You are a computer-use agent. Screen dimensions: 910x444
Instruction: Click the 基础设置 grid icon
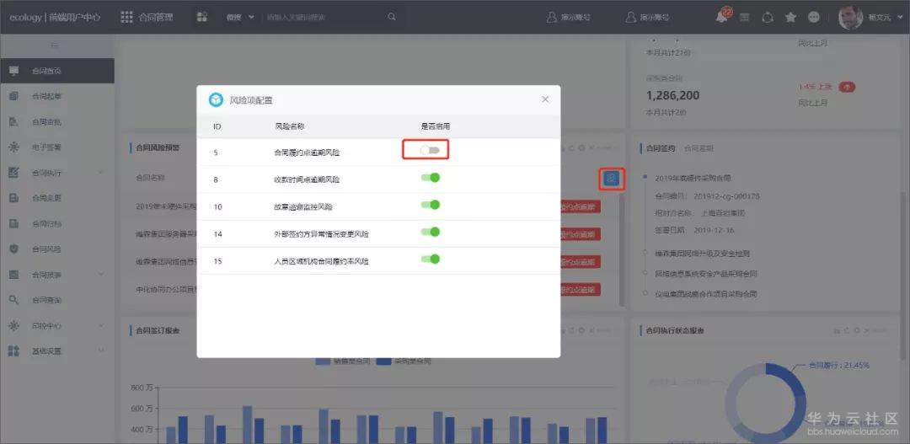[14, 351]
